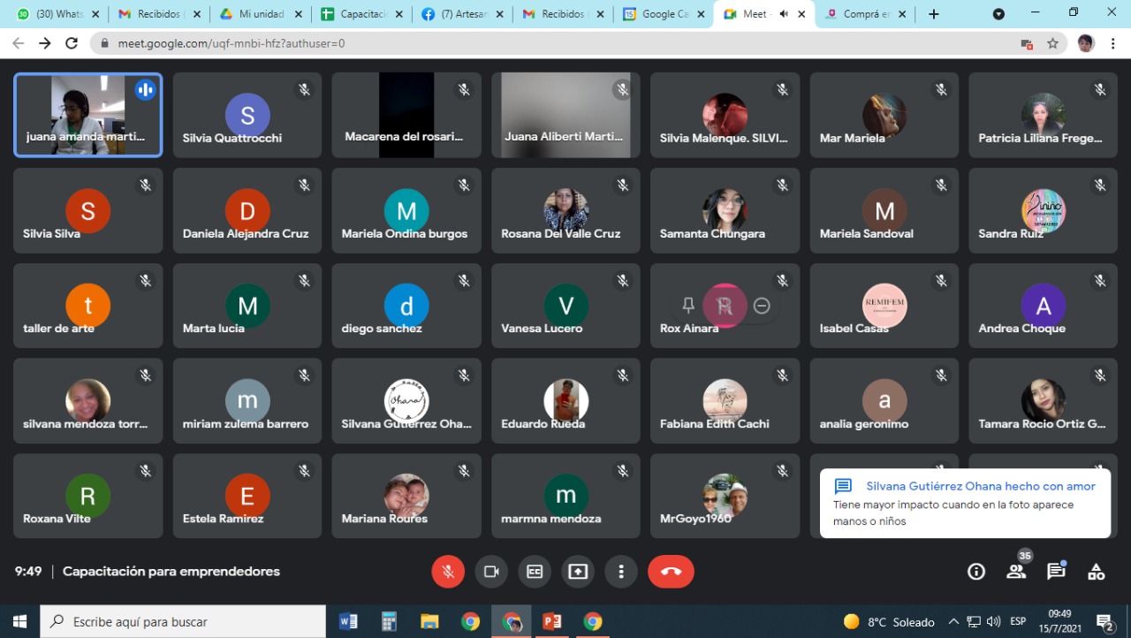
Task: Switch to the Capacitación Sheets tab
Action: point(362,14)
